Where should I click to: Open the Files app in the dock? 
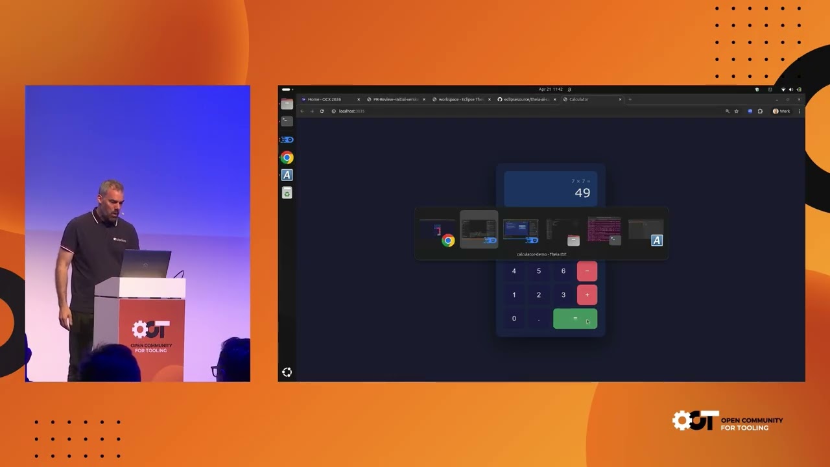tap(287, 104)
